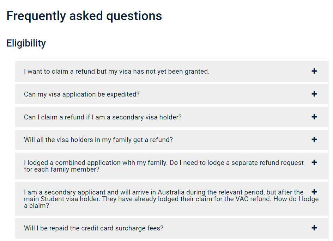Expand 'I want to claim a refund' question
The width and height of the screenshot is (333, 241).
(117, 72)
